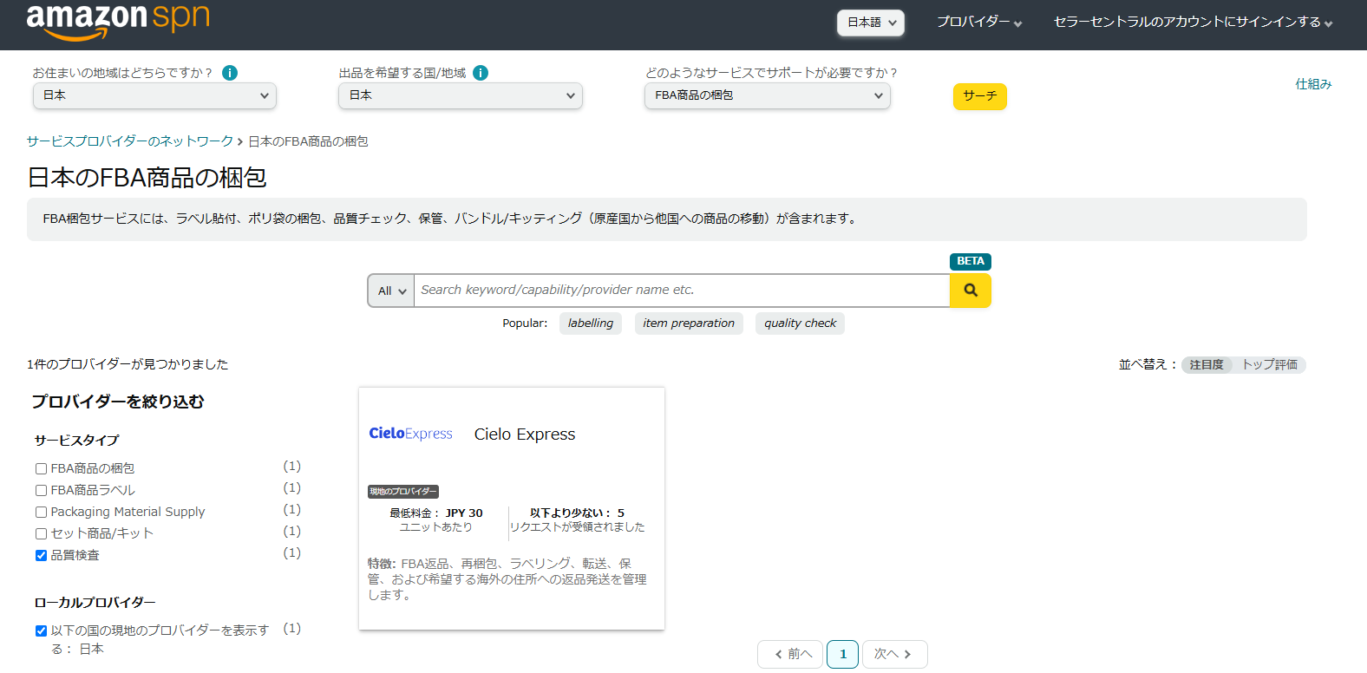Uncheck the local providers 日本 checkbox

[x=41, y=631]
